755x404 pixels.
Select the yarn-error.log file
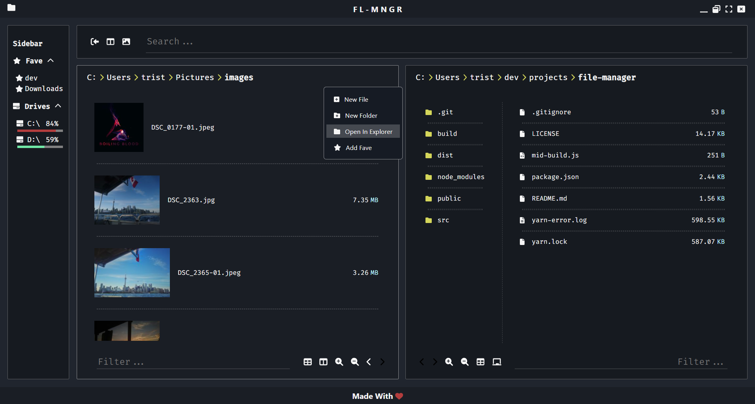coord(622,220)
